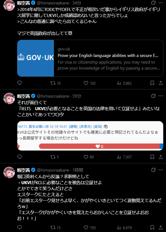Screen dimensions: 166x232
Task: Like the tweet with 102 likes
Action: tap(90, 83)
